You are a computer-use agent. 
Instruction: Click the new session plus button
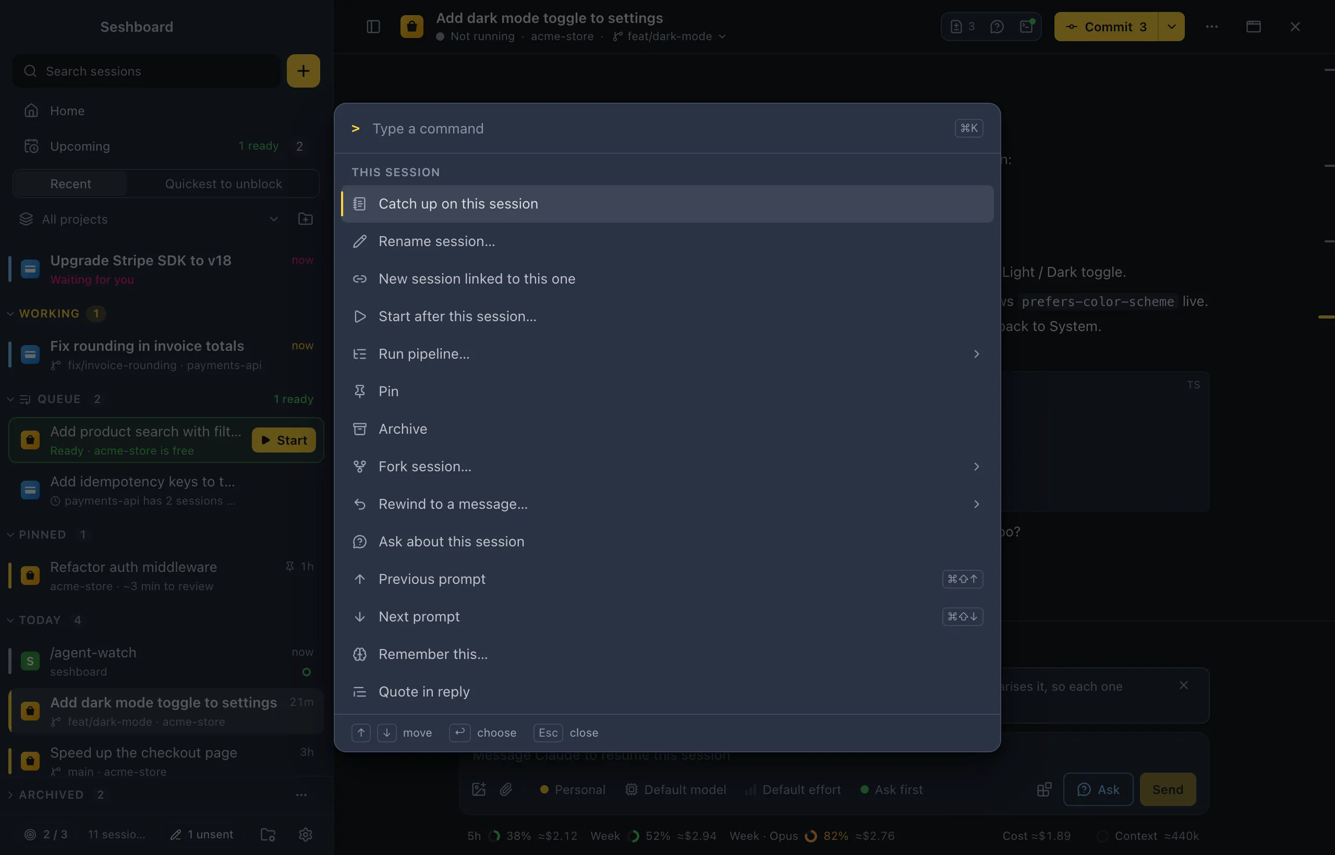(303, 70)
